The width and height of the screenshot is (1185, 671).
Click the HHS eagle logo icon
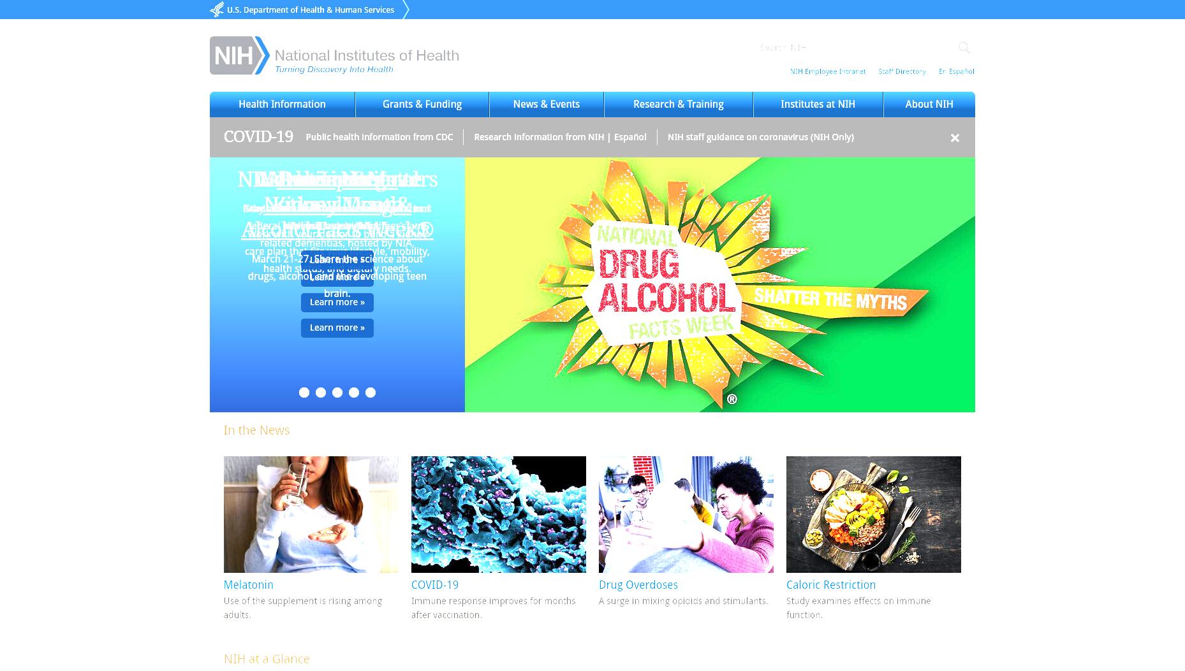[x=217, y=10]
